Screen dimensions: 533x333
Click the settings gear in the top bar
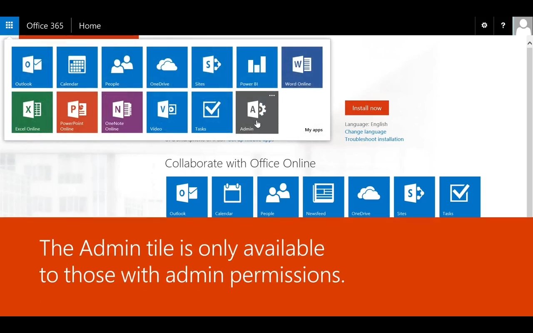[484, 25]
